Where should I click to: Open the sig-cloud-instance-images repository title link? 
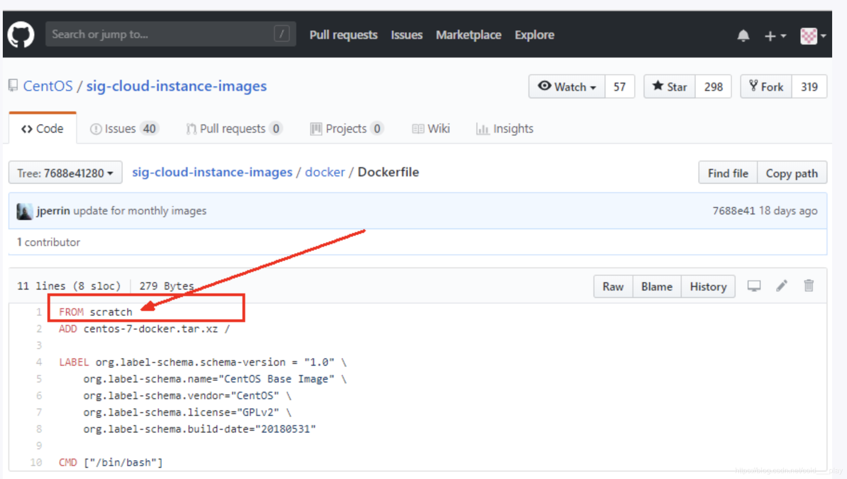click(176, 86)
